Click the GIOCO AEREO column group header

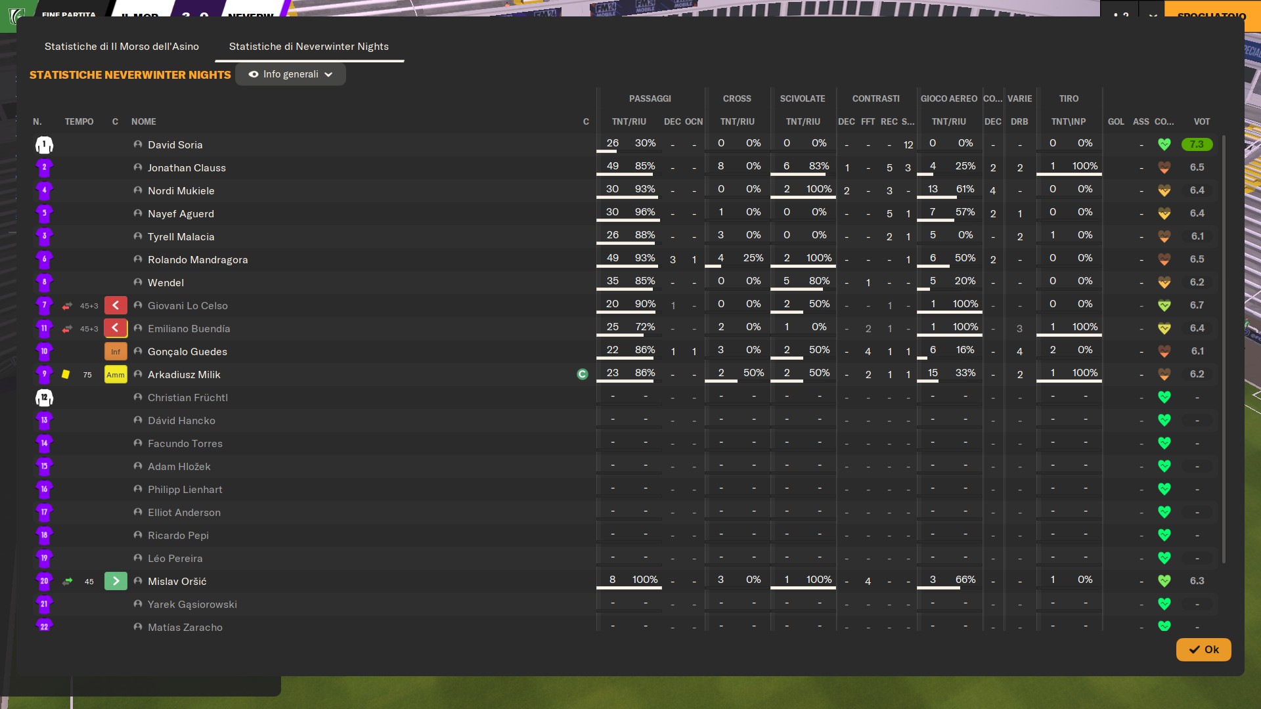948,98
